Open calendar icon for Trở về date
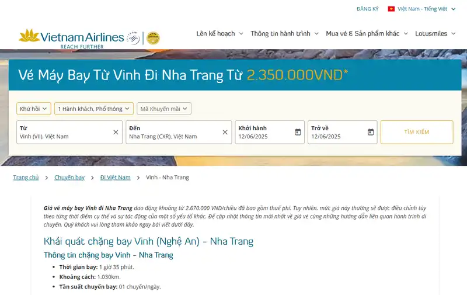This screenshot has width=467, height=295. coord(371,132)
